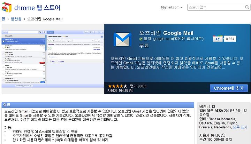Click the 사용자 164,683명 text in sidebar
251x144 pixels.
212,135
